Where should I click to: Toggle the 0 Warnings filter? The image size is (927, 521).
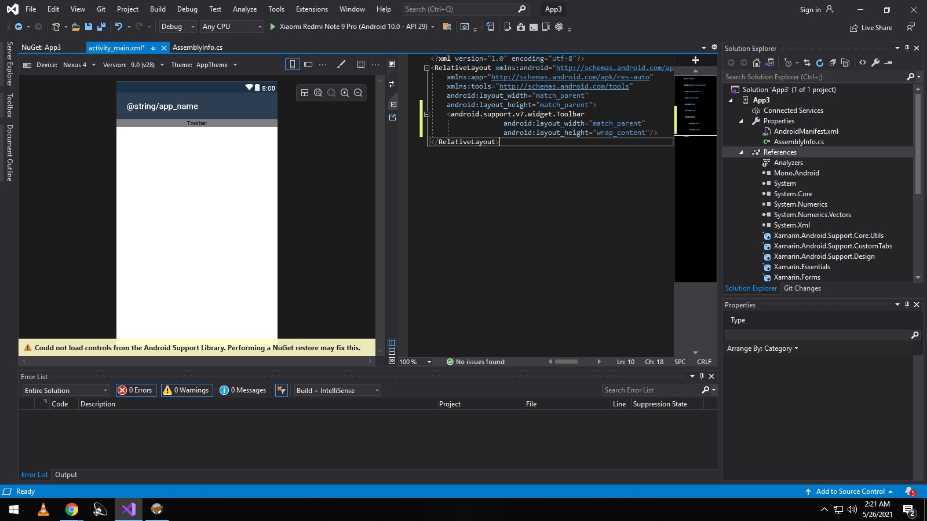pos(187,390)
